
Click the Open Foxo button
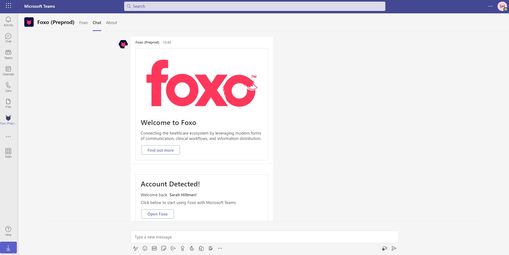point(158,214)
